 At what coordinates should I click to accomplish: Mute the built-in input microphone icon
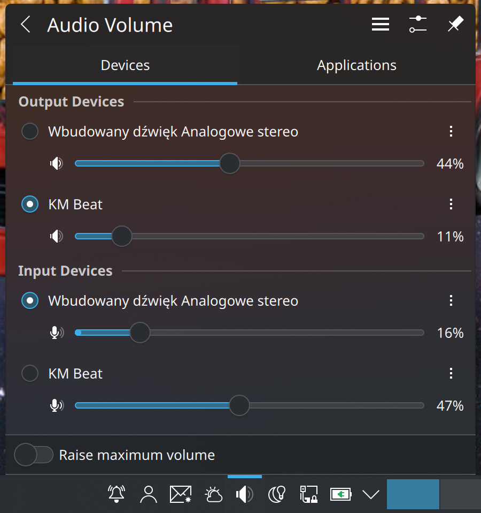[x=56, y=333]
